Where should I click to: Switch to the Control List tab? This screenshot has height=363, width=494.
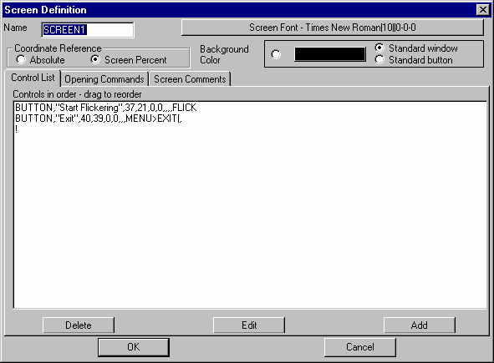point(33,78)
